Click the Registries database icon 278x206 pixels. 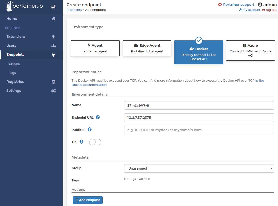coord(53,82)
